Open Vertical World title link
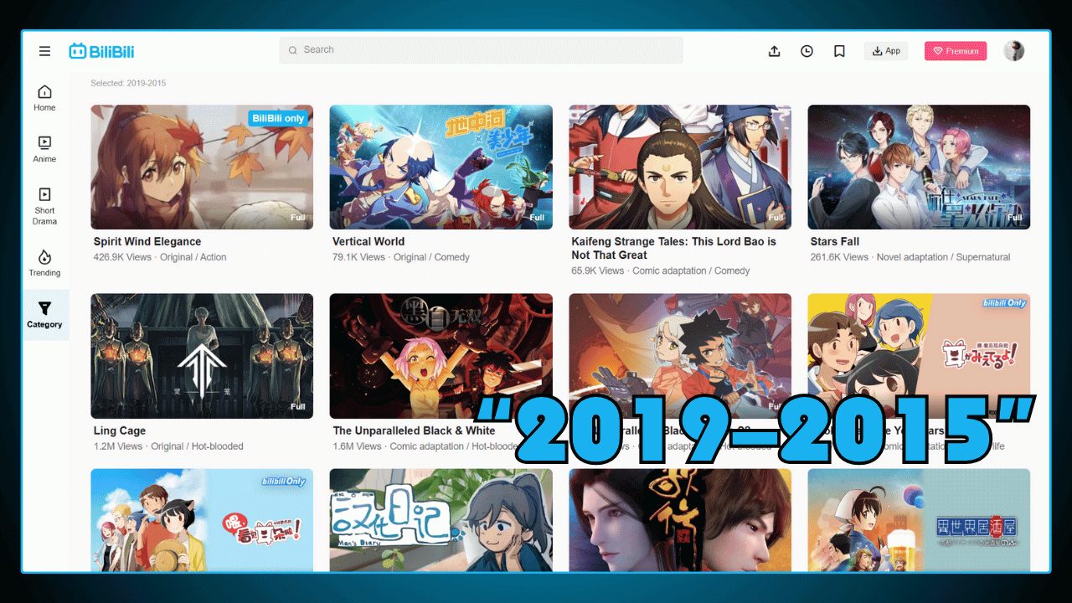 coord(368,241)
